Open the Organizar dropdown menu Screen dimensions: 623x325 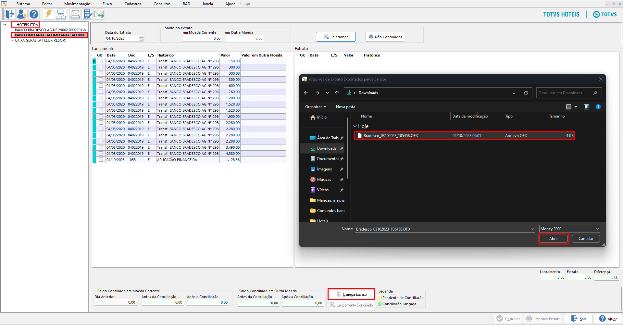click(316, 107)
